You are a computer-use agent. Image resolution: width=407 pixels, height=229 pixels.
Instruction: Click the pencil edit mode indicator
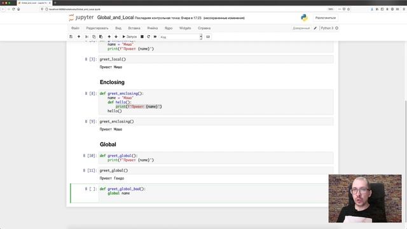tap(315, 28)
